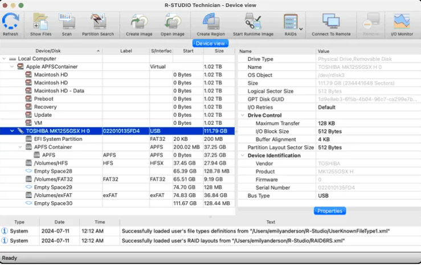
Task: Switch to the Device view tab
Action: 210,43
